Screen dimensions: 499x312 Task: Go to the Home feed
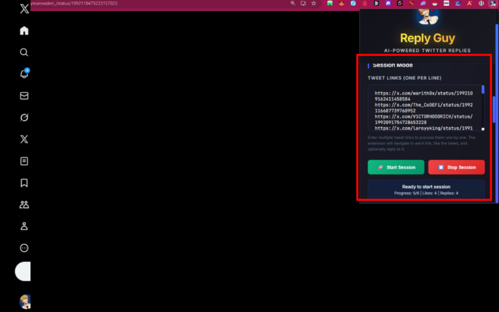click(x=24, y=31)
